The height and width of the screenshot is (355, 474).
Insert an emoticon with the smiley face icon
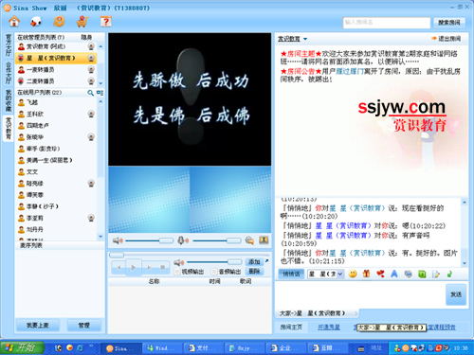pos(353,274)
